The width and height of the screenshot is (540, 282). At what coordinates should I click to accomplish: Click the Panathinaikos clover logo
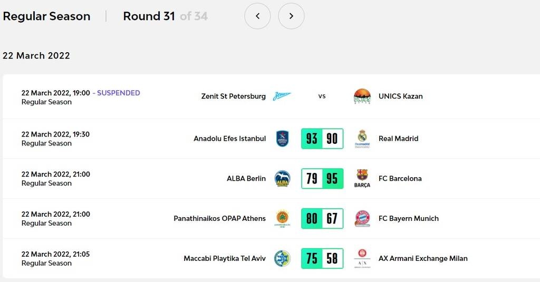click(x=282, y=218)
